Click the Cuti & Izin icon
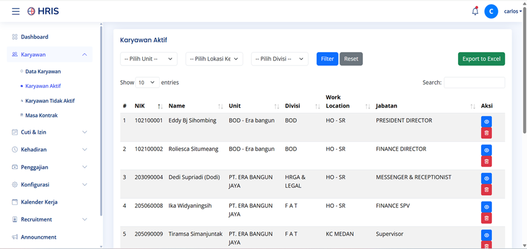527x249 pixels. [x=15, y=132]
